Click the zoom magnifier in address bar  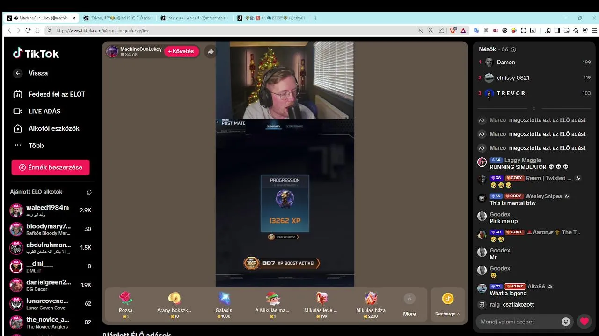pos(431,30)
